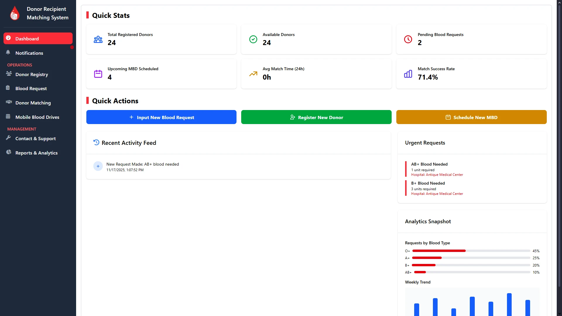Viewport: 562px width, 316px height.
Task: Select the AB+ Blood Needed urgent request
Action: tap(472, 169)
